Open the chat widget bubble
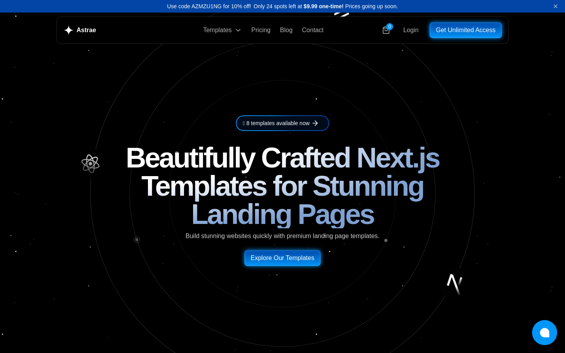Image resolution: width=565 pixels, height=353 pixels. click(545, 333)
